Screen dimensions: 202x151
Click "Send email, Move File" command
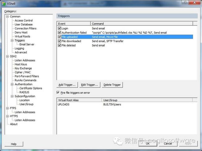[105, 37]
